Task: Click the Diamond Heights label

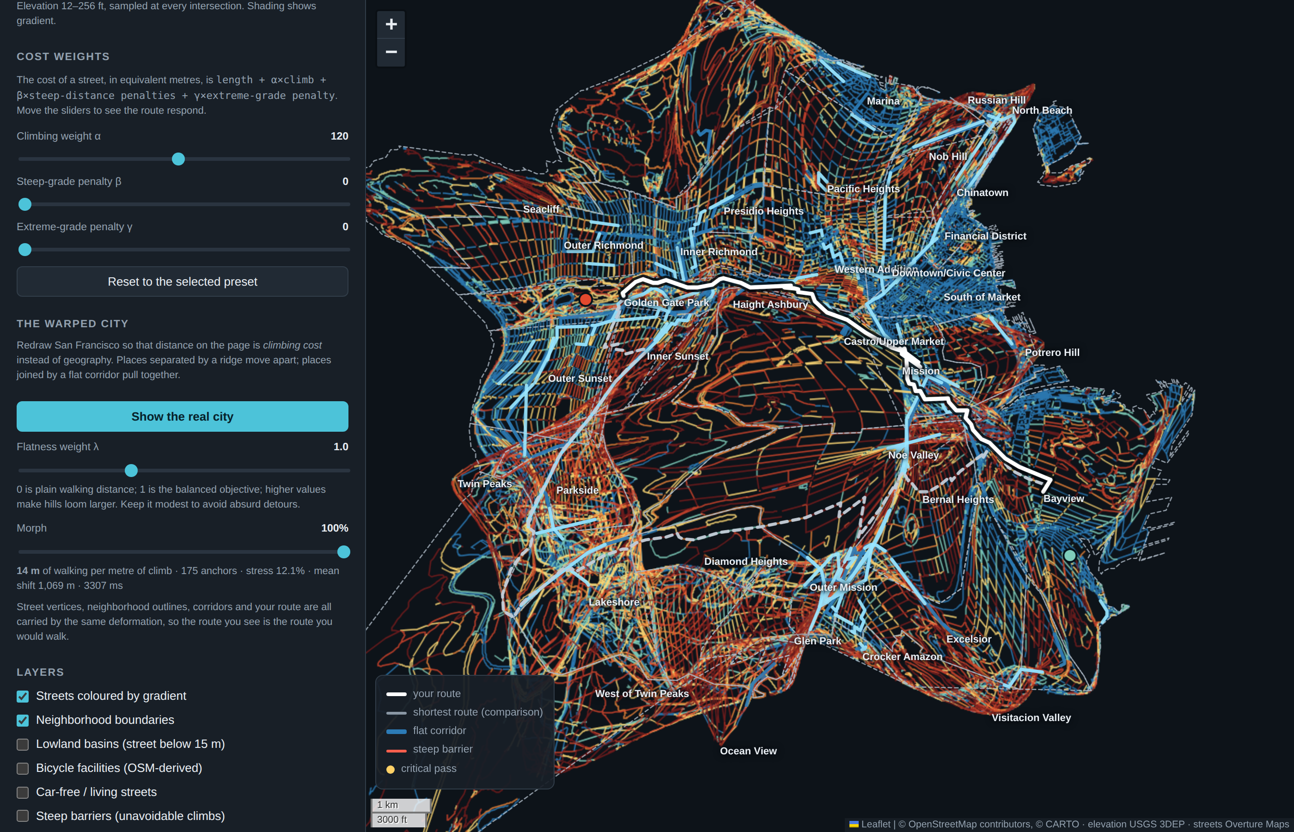Action: coord(745,561)
